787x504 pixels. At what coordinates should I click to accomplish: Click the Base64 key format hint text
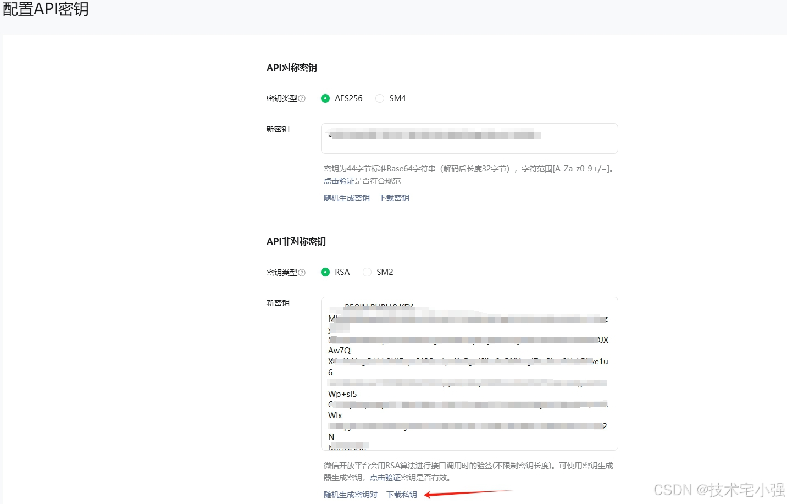pyautogui.click(x=467, y=168)
